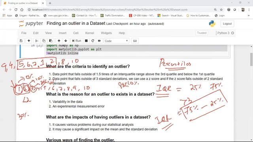Open the Cell menu
Screen dimensions: 253x142
coord(76,33)
